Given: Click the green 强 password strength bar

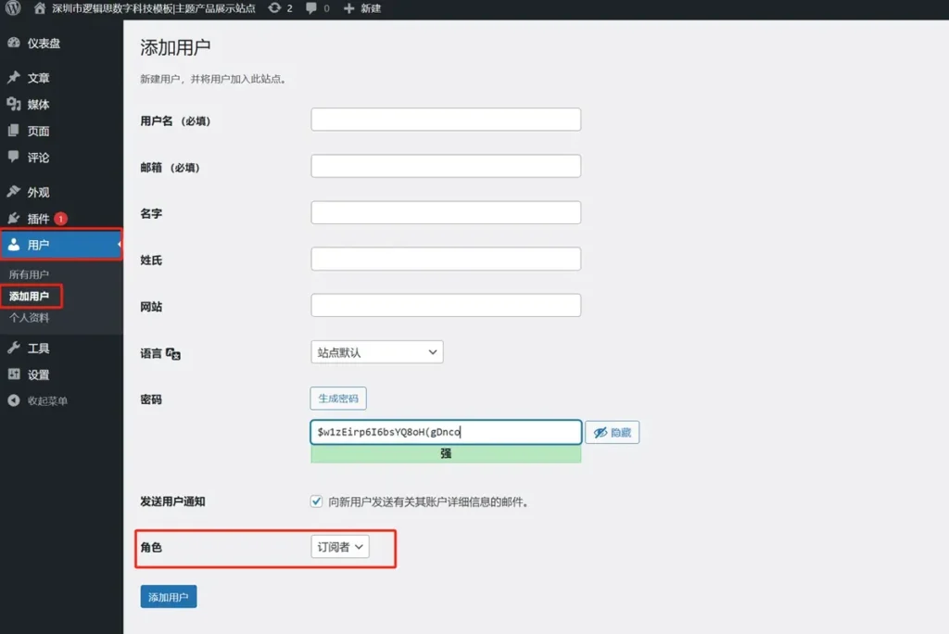Looking at the screenshot, I should (x=445, y=454).
